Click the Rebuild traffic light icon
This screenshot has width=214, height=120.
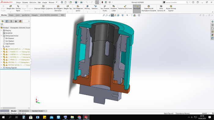tap(102, 2)
